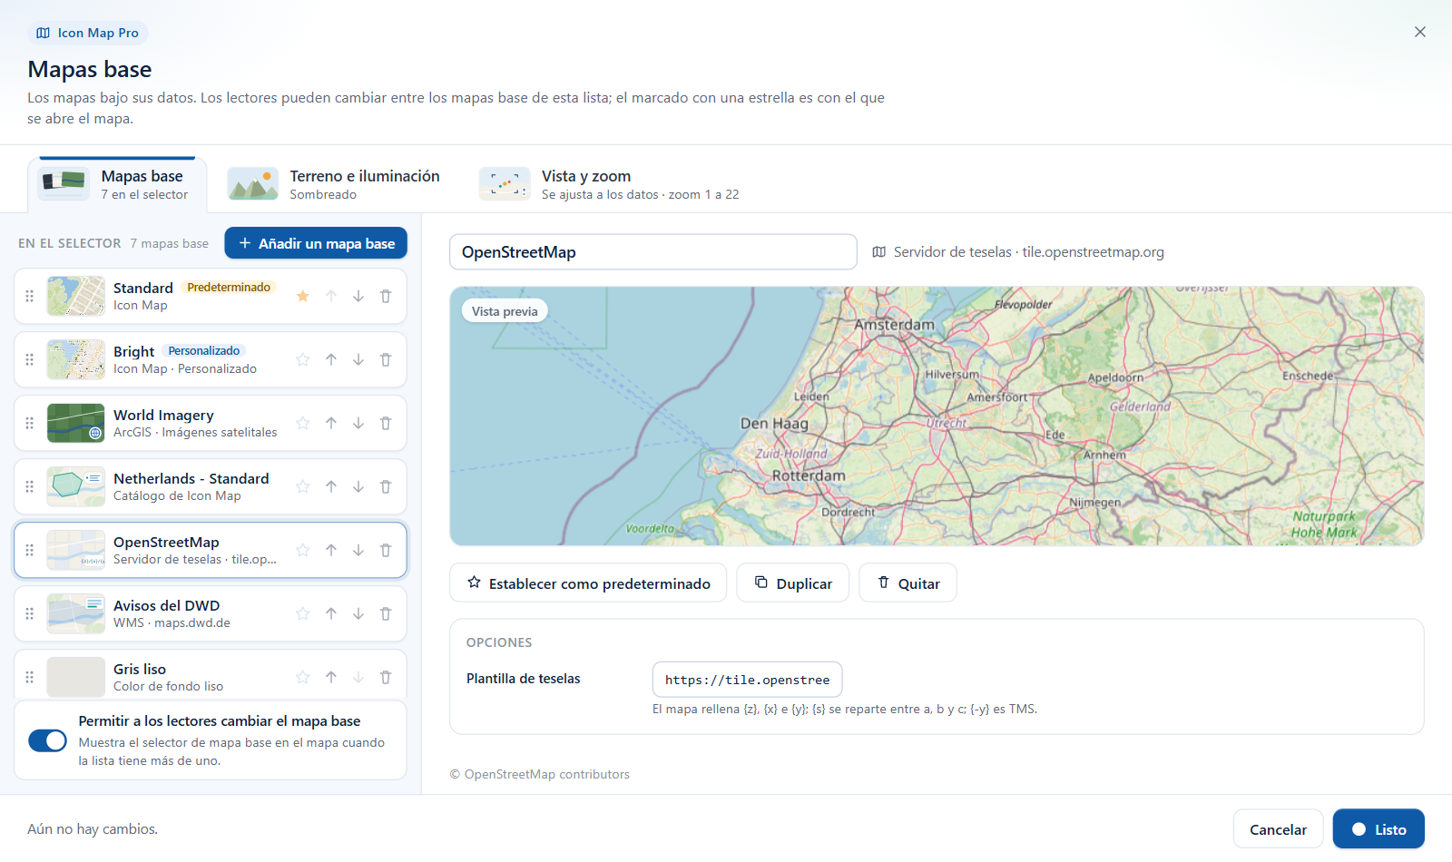
Task: Select the Avisos del DWD row
Action: [x=211, y=613]
